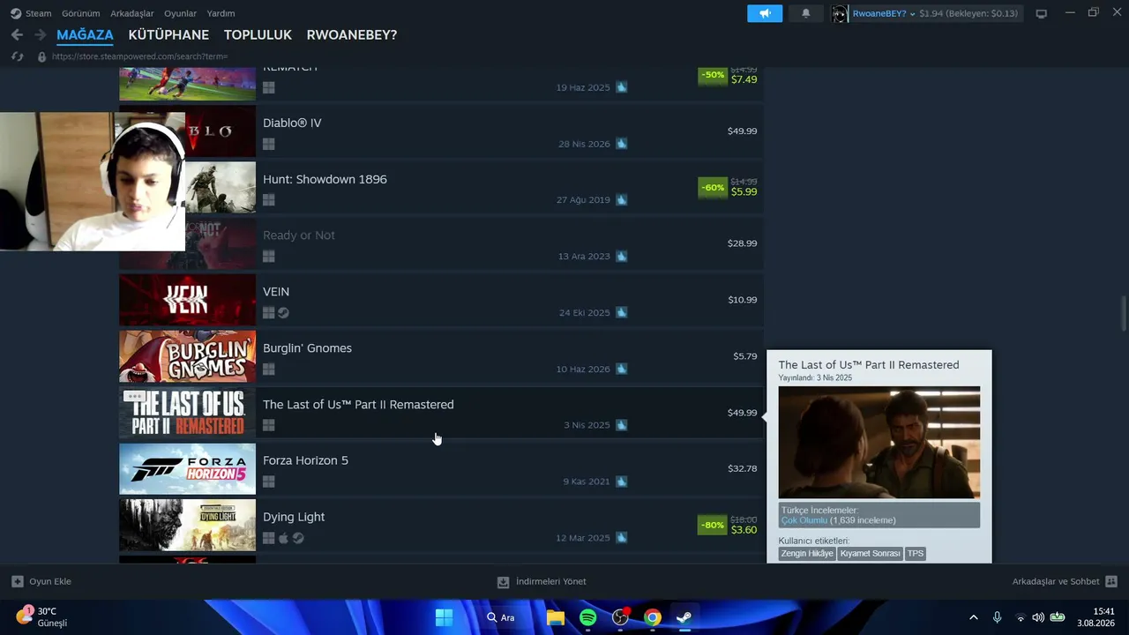The height and width of the screenshot is (635, 1129).
Task: Click the -80% discount badge on Dying Light
Action: (713, 525)
